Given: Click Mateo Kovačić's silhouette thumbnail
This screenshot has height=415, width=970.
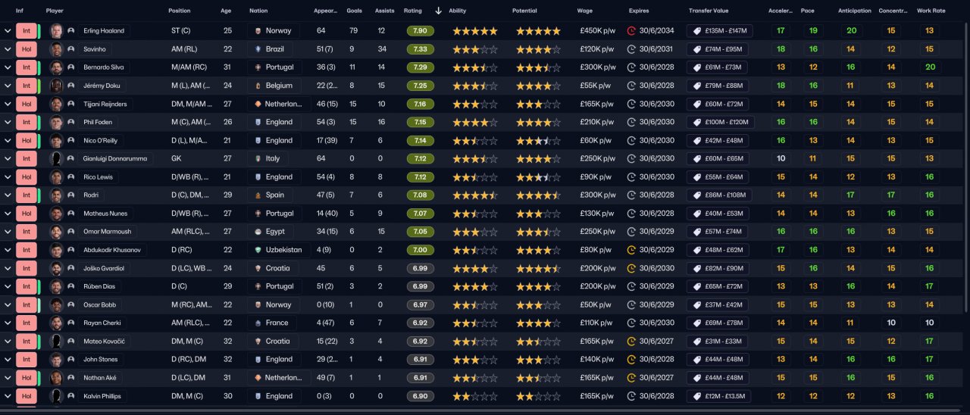Looking at the screenshot, I should (x=56, y=341).
